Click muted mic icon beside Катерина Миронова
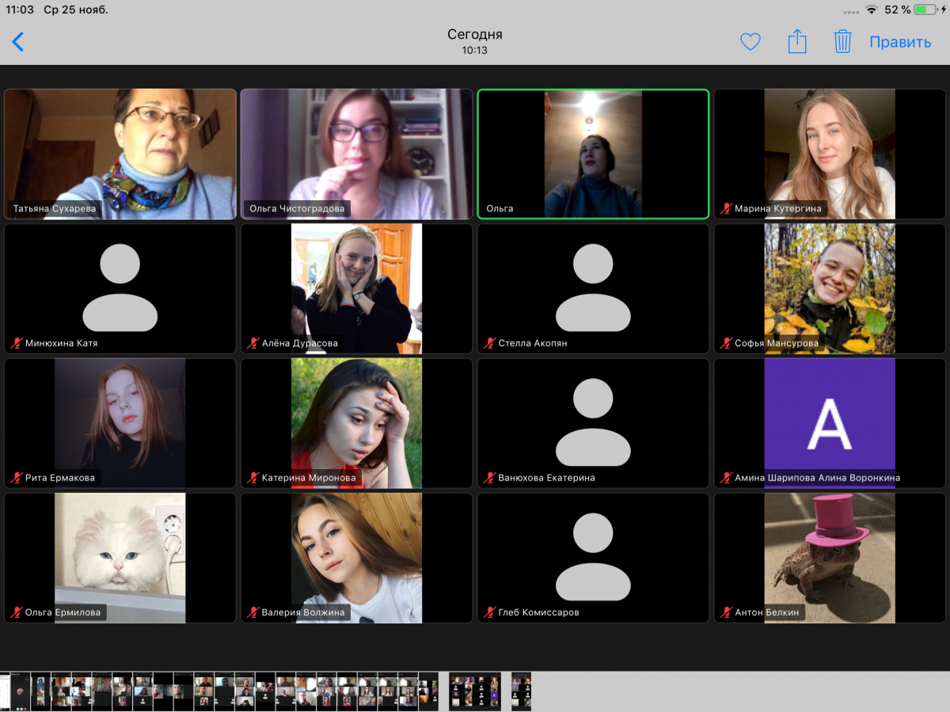The height and width of the screenshot is (712, 950). [253, 478]
